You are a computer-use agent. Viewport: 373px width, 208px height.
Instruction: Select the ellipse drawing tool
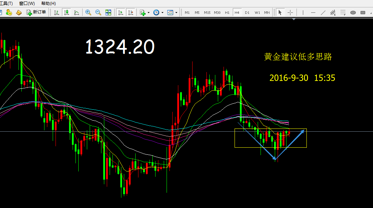(353, 12)
